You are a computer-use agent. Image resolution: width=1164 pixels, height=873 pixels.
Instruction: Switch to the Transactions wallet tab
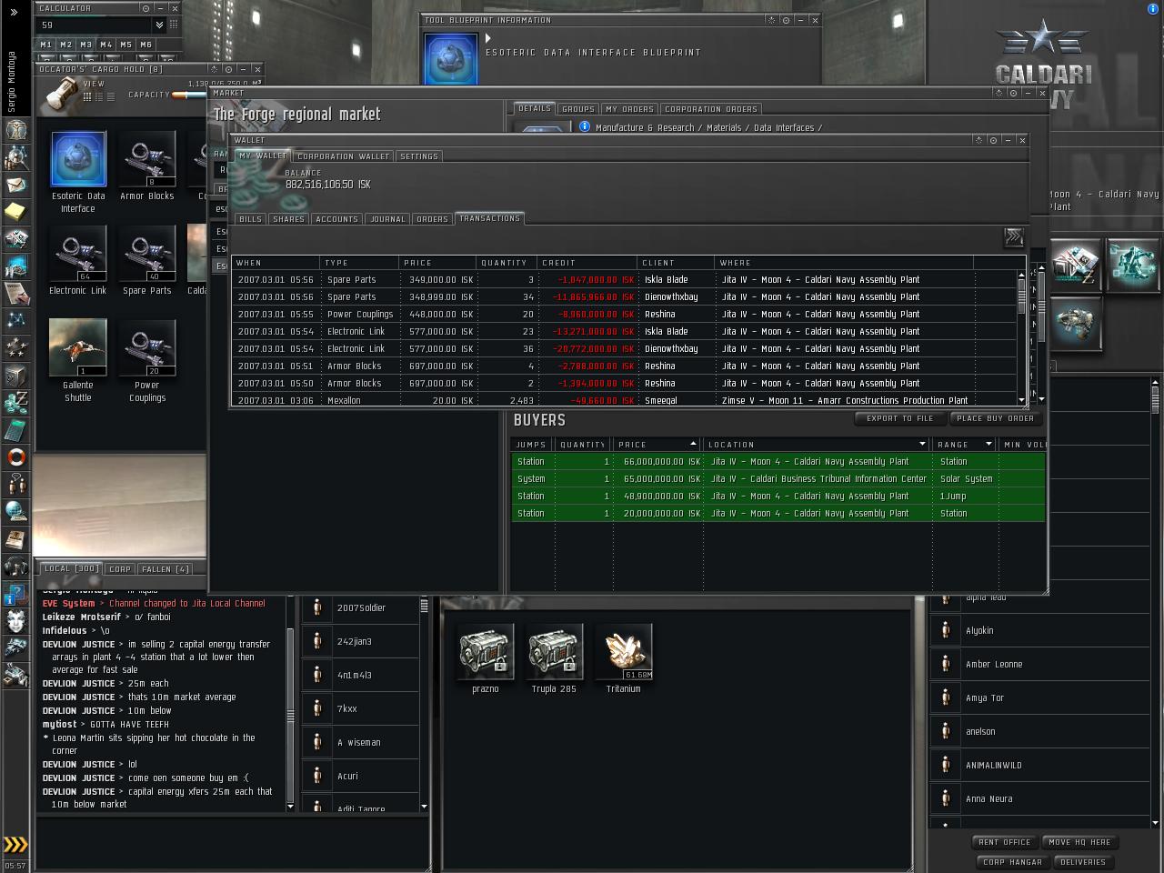(489, 218)
